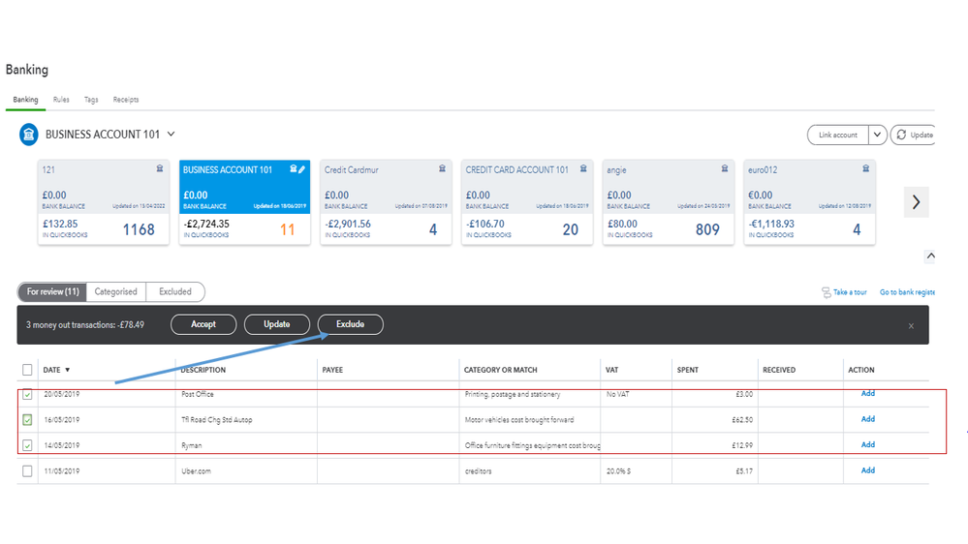Image resolution: width=968 pixels, height=544 pixels.
Task: Select the CREDIT CARD ACCOUNT 101 card
Action: click(527, 202)
